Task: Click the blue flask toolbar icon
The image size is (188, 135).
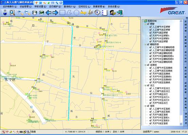Action: pos(5,13)
